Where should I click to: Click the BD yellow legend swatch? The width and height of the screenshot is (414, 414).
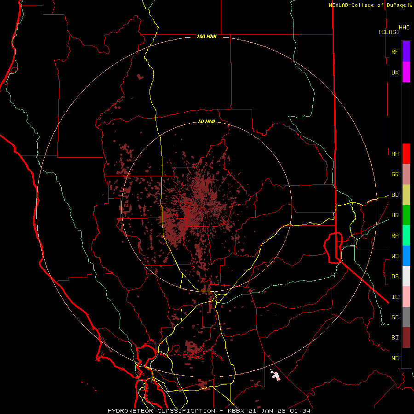406,195
